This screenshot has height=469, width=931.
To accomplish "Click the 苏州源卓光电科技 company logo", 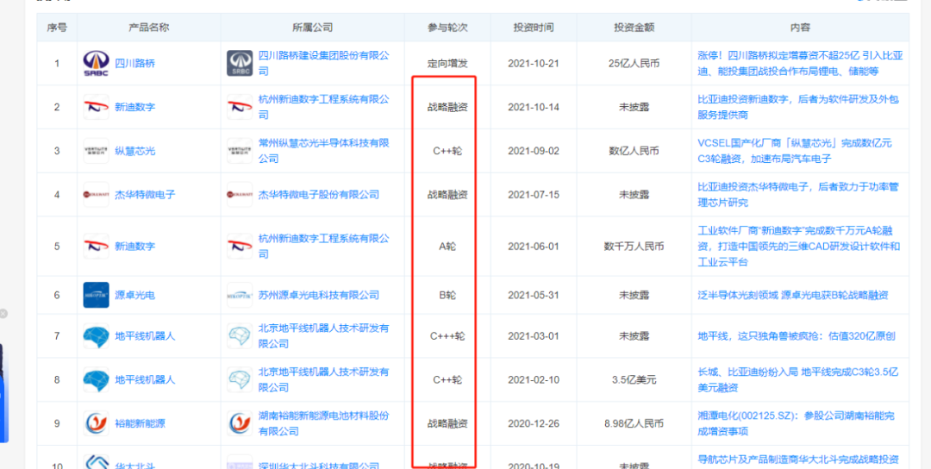I will tap(240, 295).
